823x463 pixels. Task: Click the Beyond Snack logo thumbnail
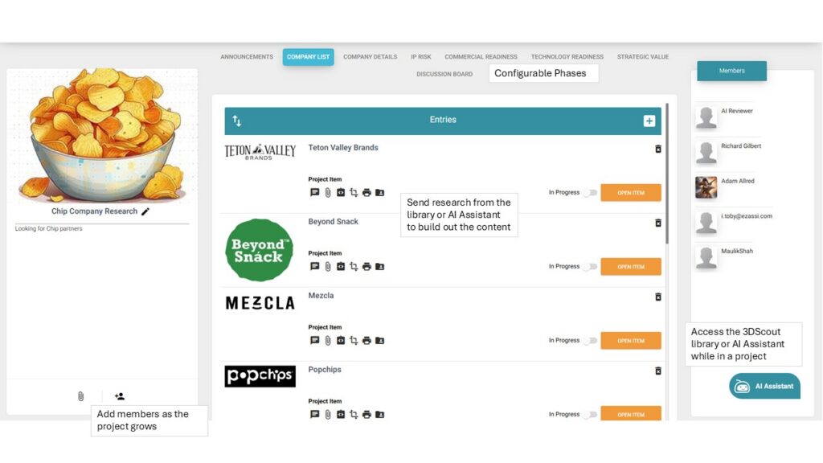point(259,250)
